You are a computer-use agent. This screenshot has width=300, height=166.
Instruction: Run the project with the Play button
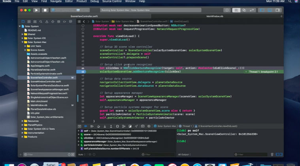(36, 10)
